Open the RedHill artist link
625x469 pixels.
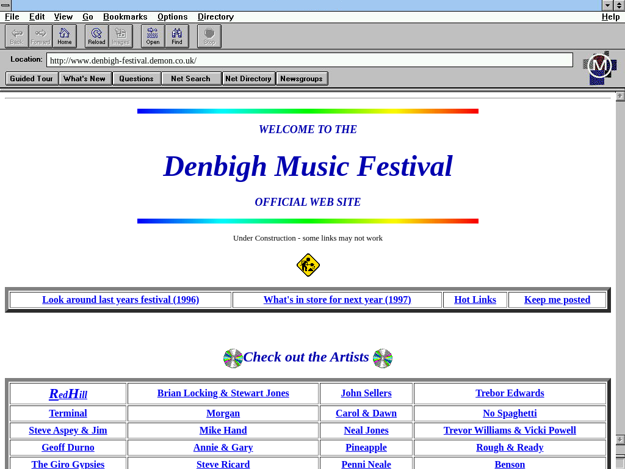(68, 394)
